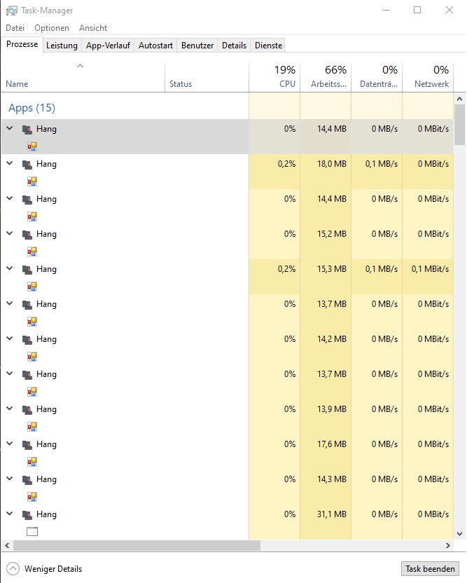Switch to the Leistung tab
The image size is (467, 583).
click(x=62, y=44)
